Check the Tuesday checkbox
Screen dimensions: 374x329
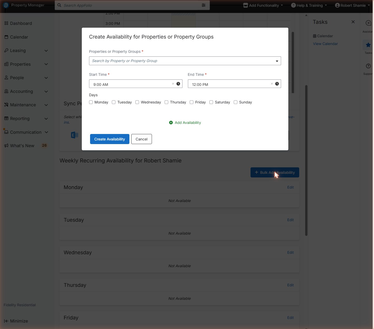[x=114, y=102]
